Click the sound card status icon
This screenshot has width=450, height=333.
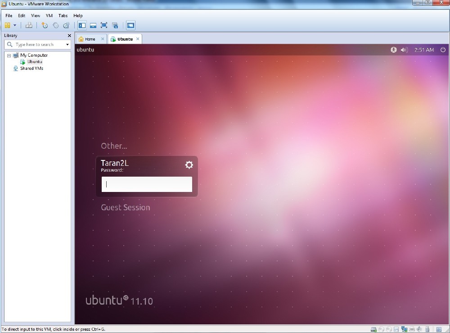click(419, 329)
